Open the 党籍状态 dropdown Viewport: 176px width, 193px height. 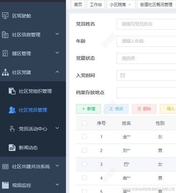pyautogui.click(x=146, y=59)
